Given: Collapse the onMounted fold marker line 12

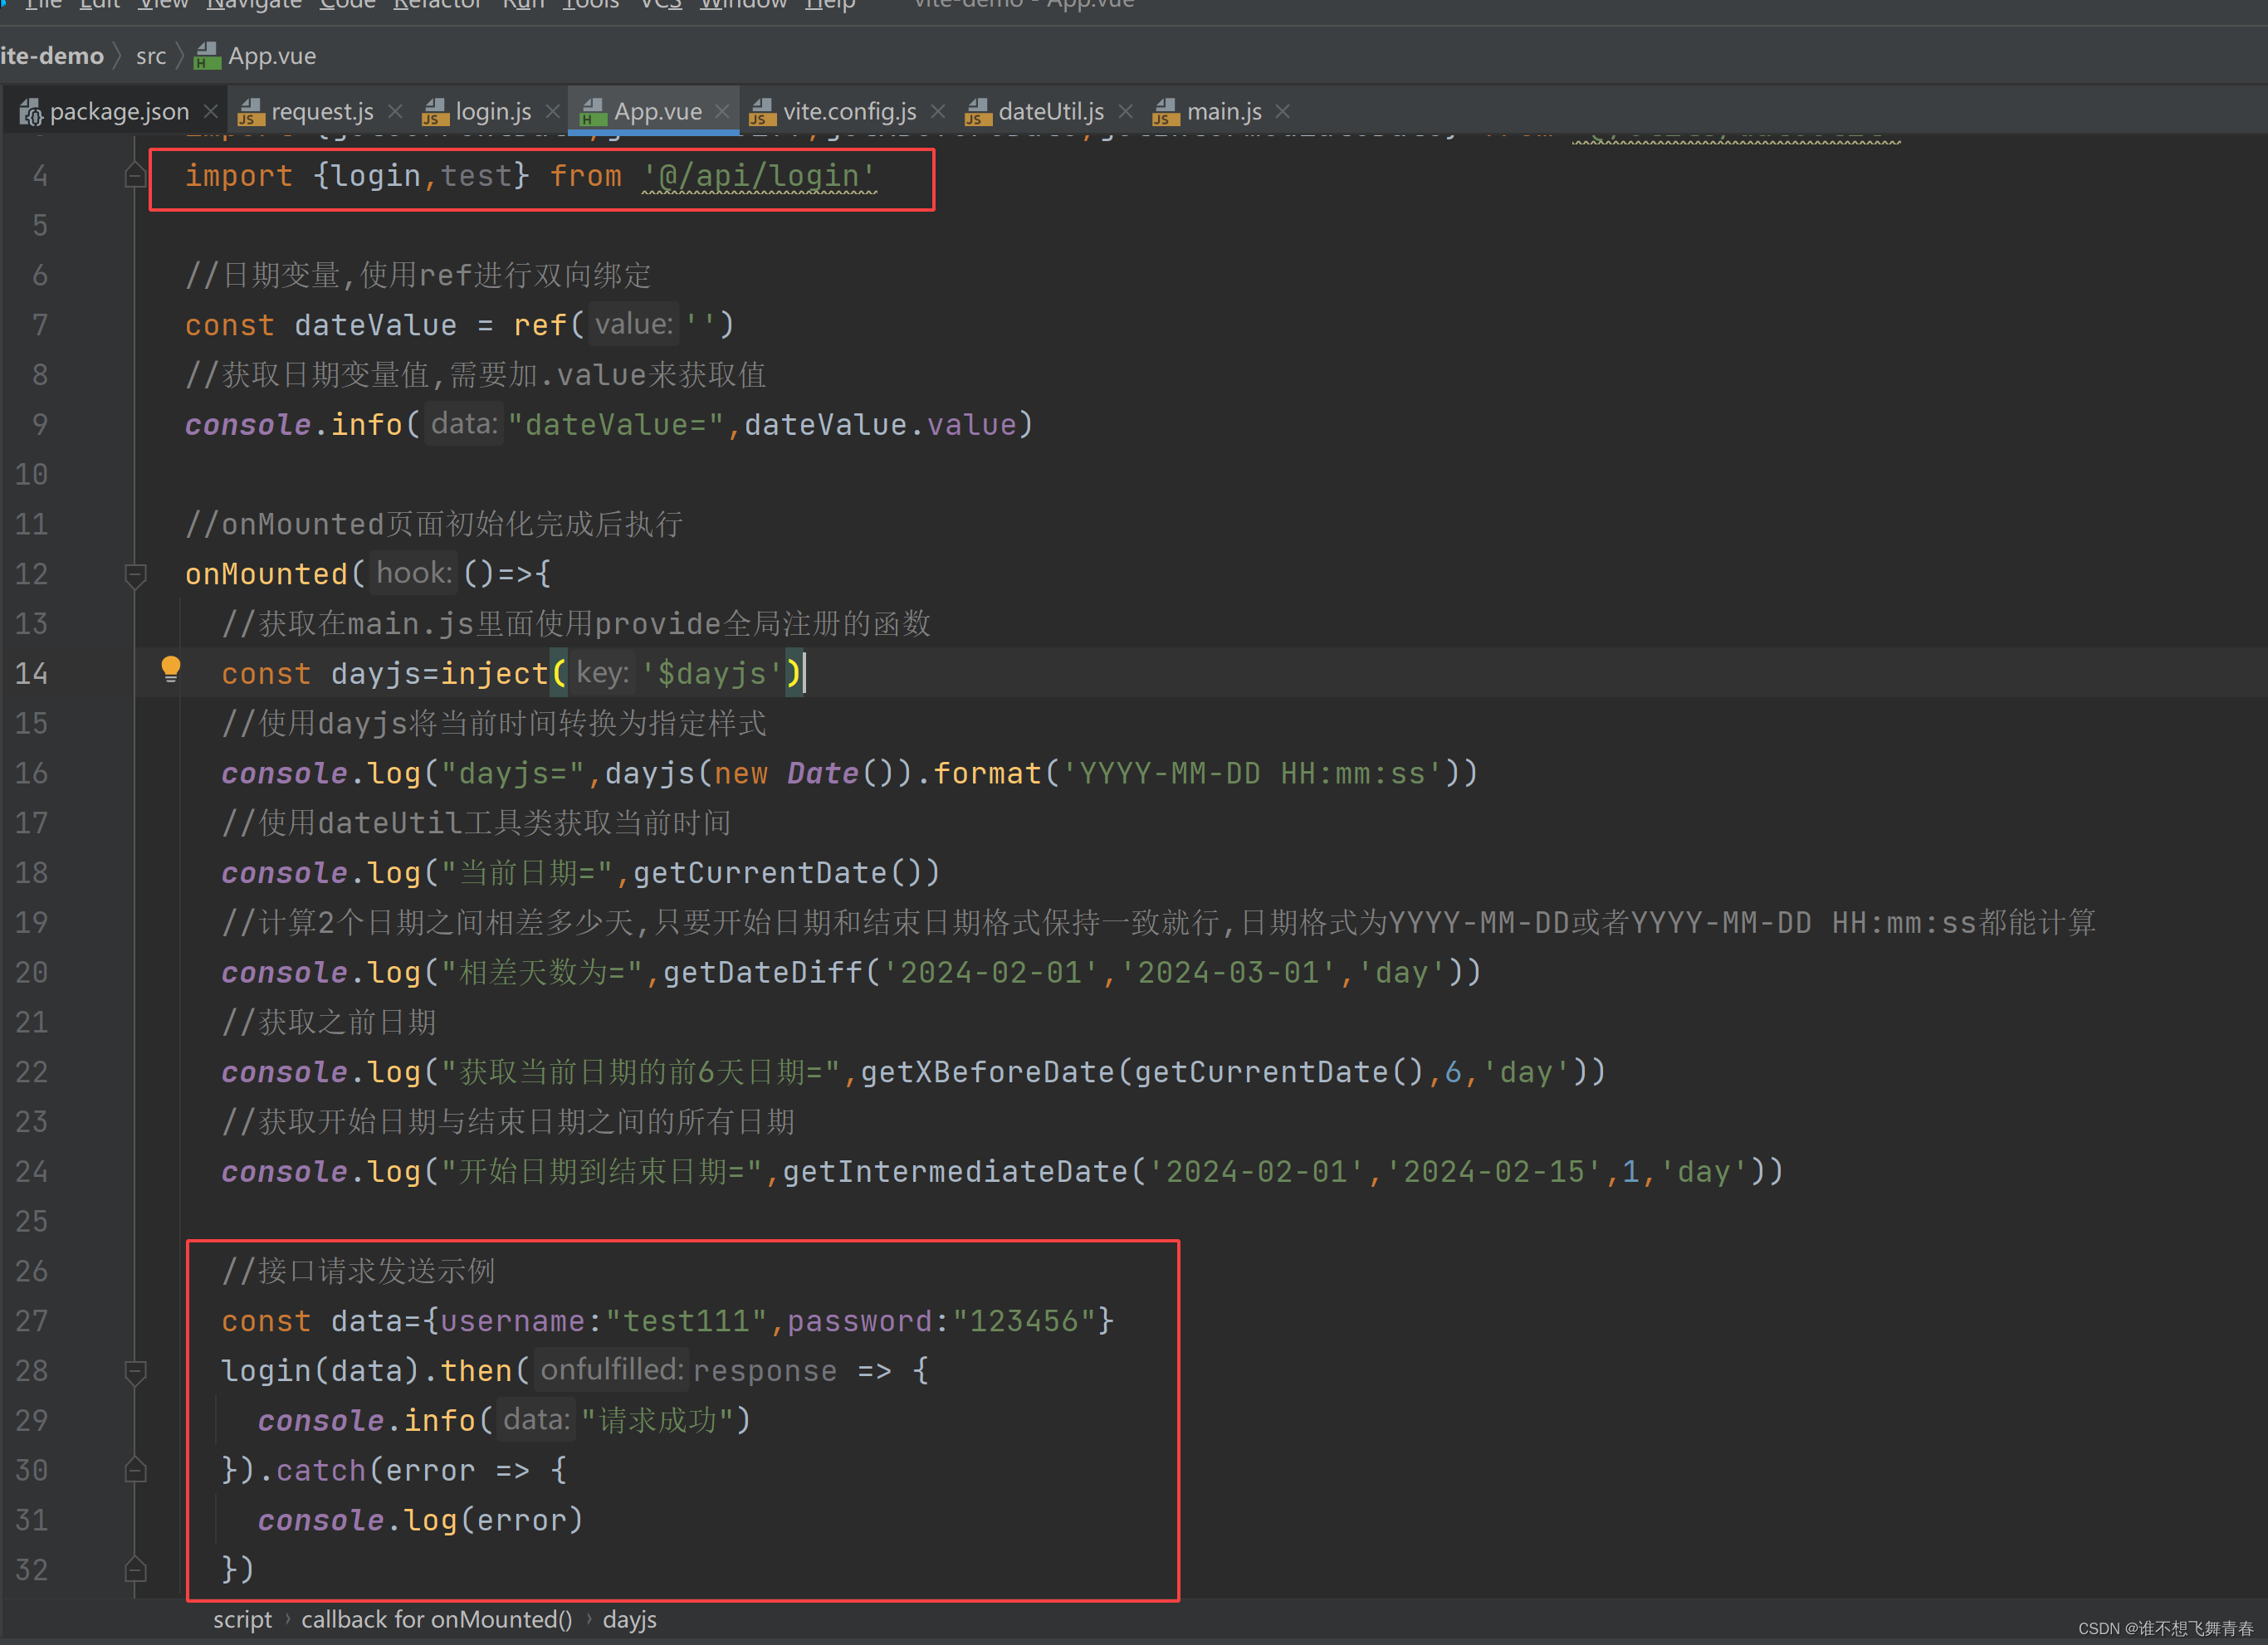Looking at the screenshot, I should [135, 574].
